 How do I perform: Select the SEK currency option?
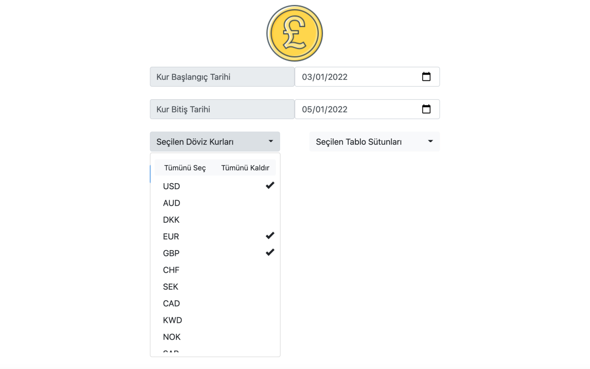[x=215, y=286]
